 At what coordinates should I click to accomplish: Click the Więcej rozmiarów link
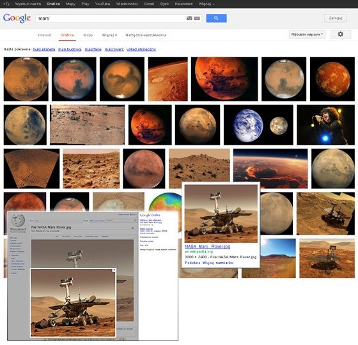(218, 263)
